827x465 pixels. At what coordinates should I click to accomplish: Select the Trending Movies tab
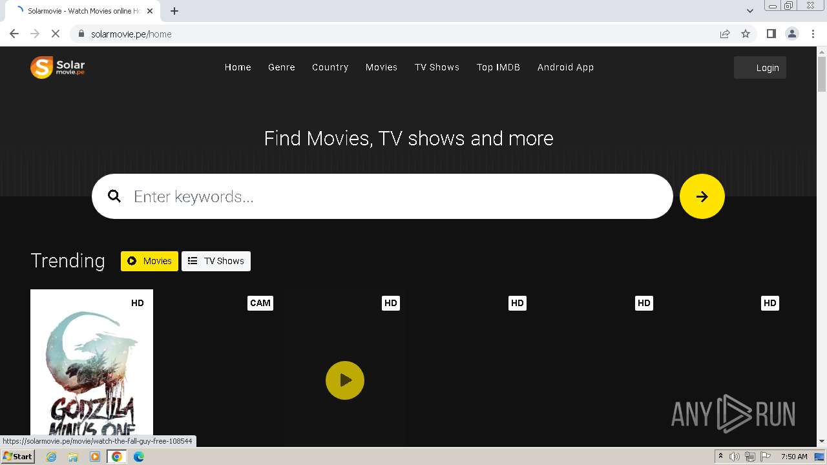[x=149, y=261]
